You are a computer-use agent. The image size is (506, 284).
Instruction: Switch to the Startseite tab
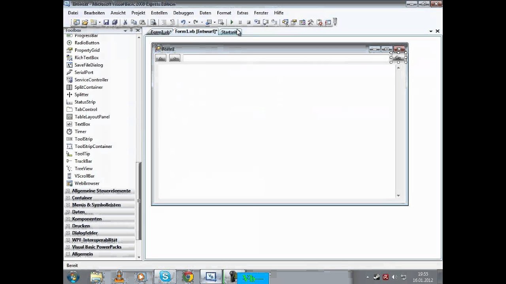230,32
